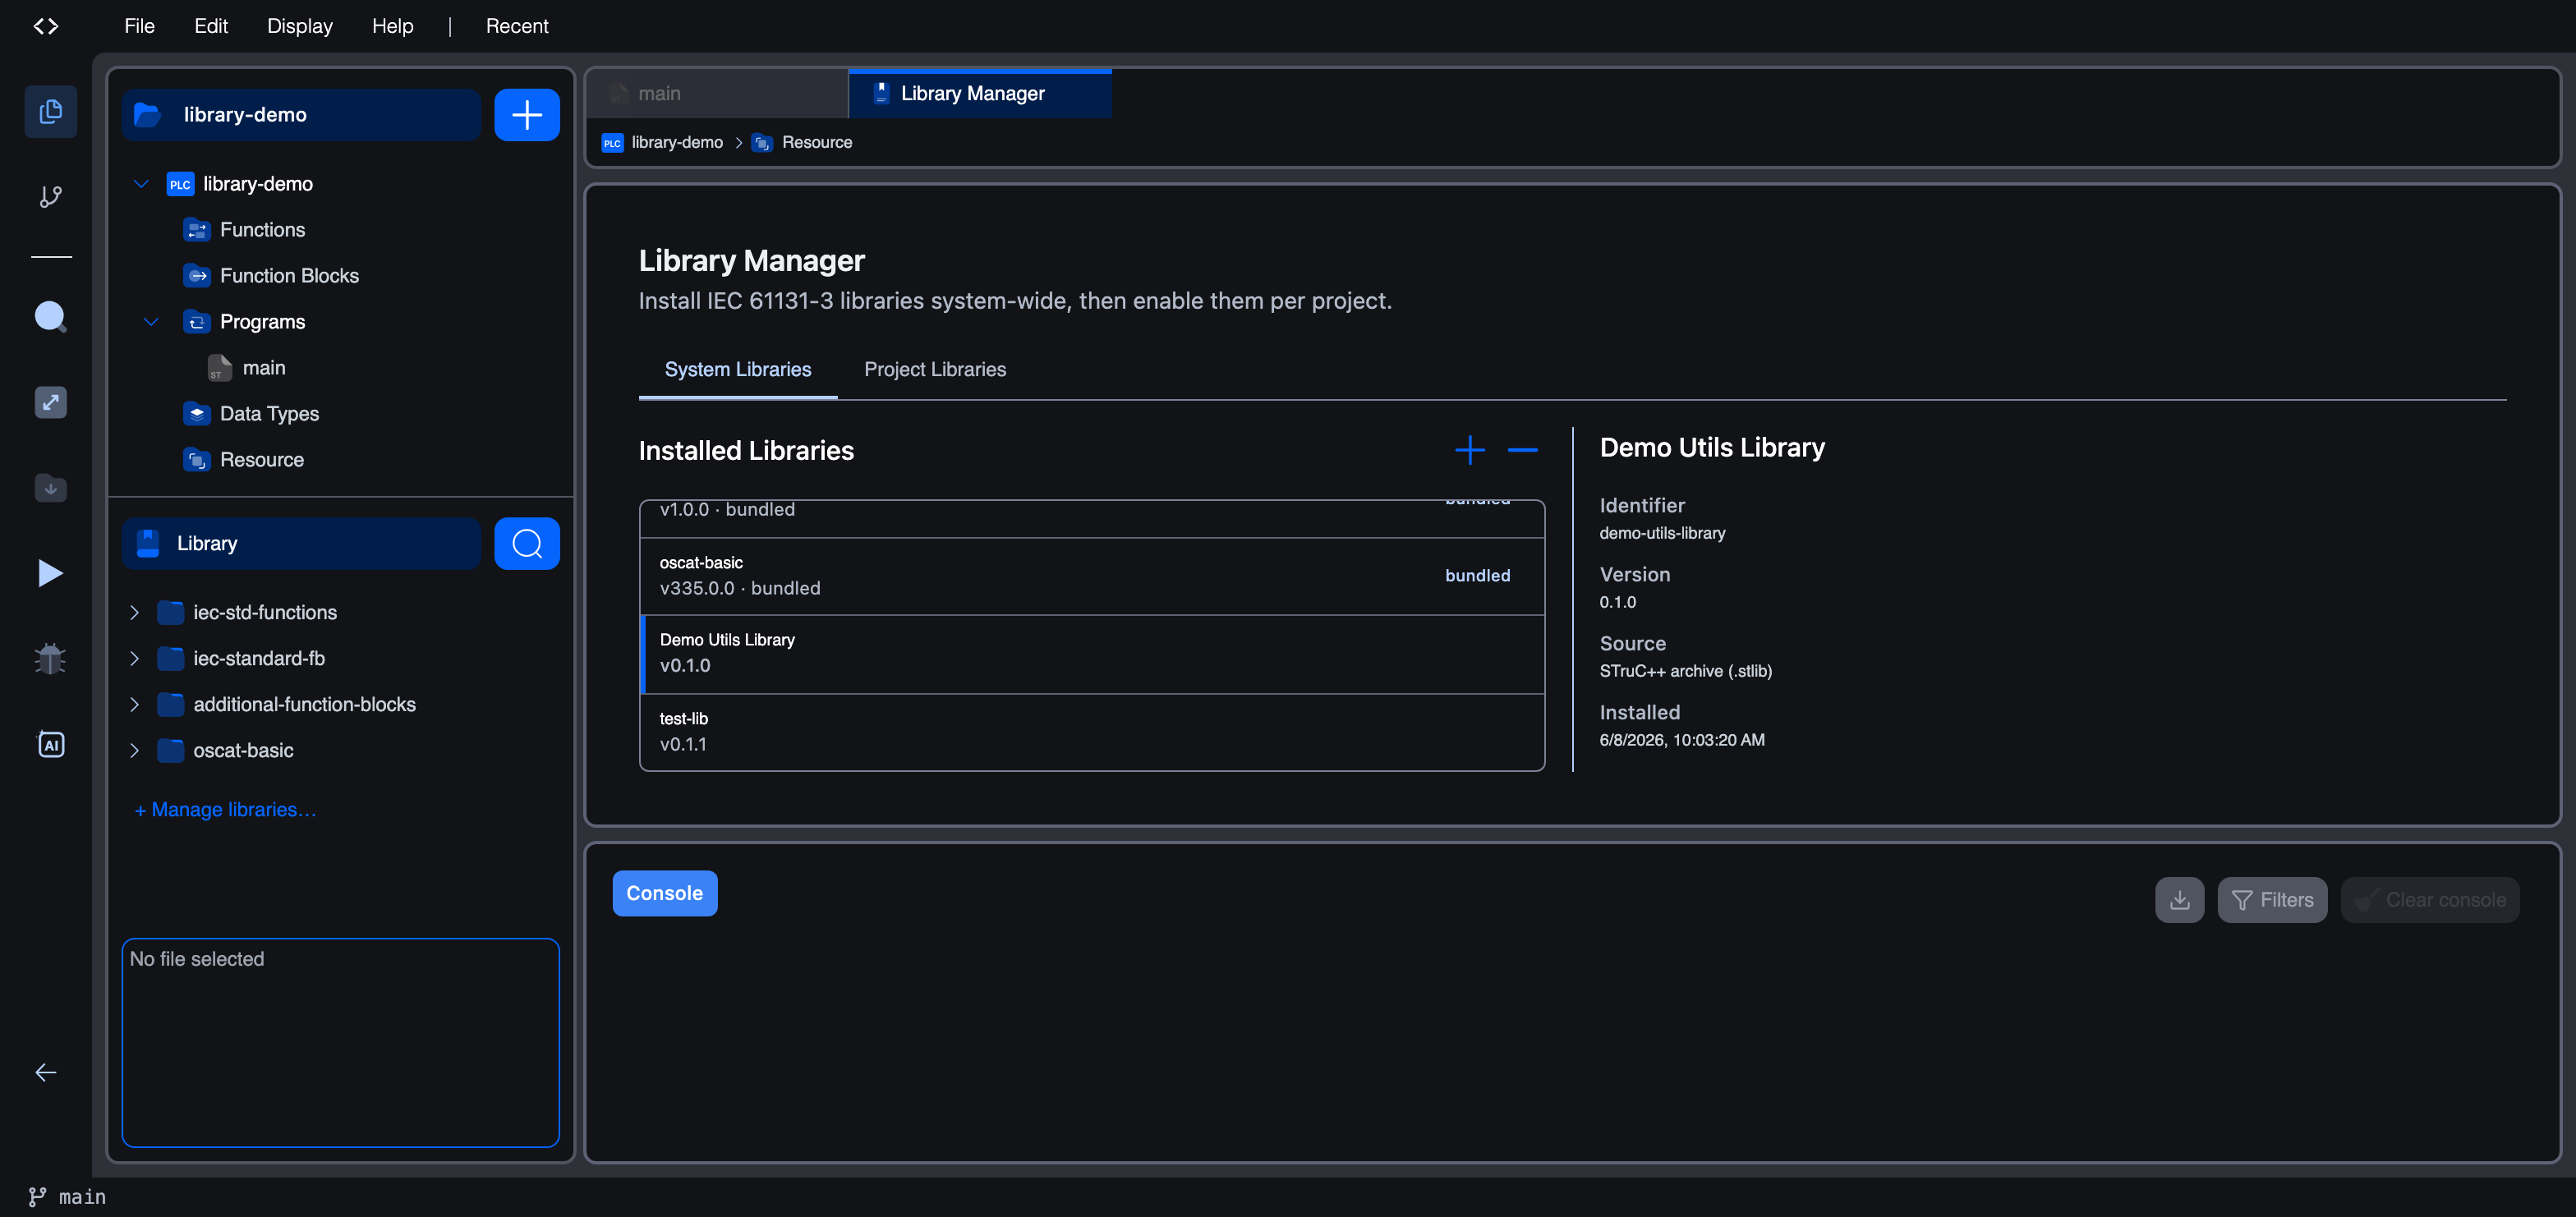This screenshot has width=2576, height=1217.
Task: Open the main program file
Action: tap(264, 368)
